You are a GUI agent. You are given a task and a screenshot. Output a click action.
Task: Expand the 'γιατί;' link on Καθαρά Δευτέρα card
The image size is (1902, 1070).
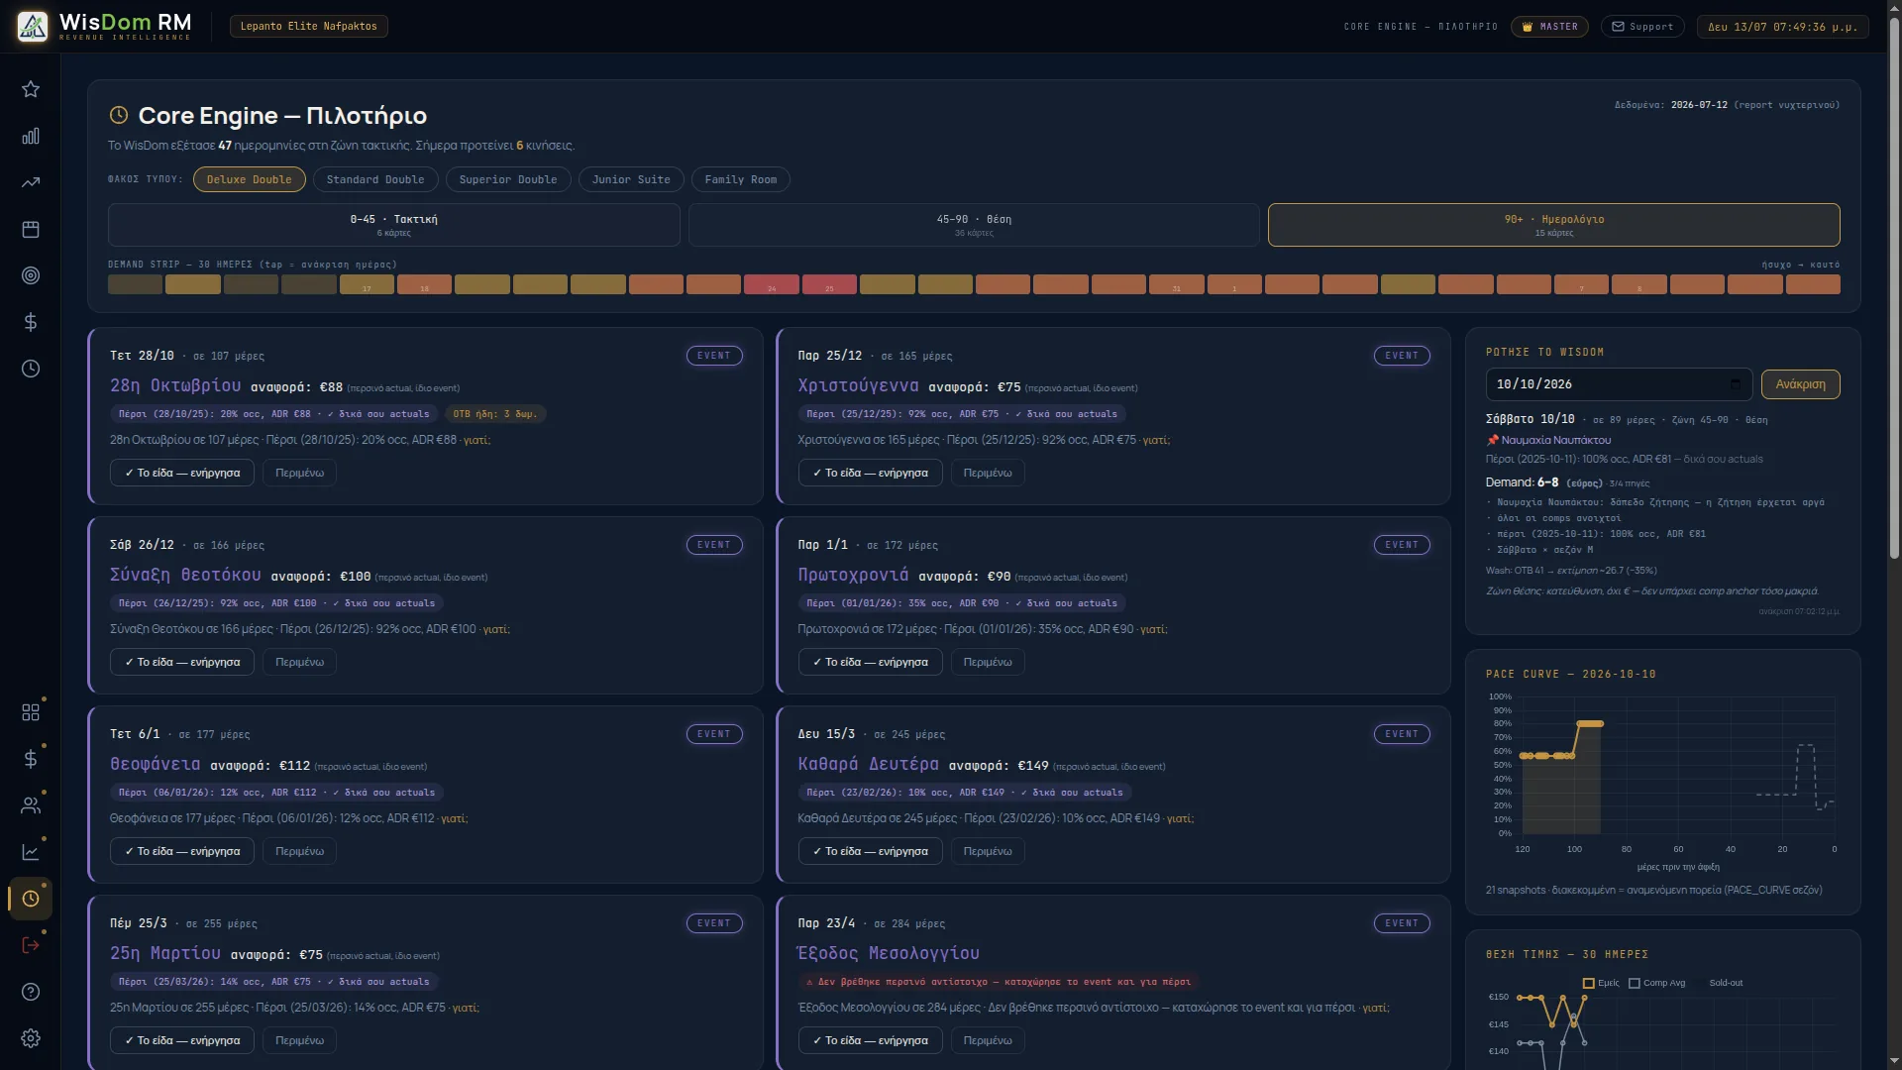point(1180,818)
